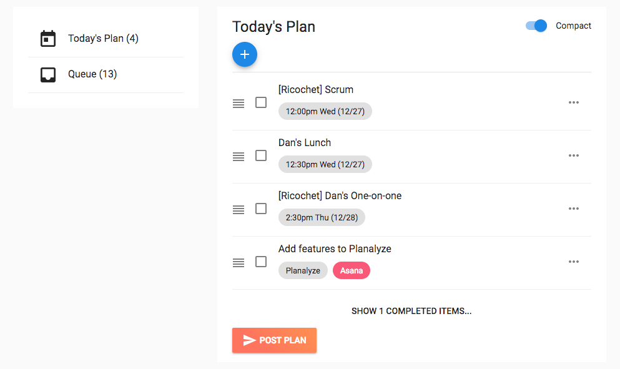620x369 pixels.
Task: Tick the Add features to Planalyze checkbox
Action: coord(261,262)
